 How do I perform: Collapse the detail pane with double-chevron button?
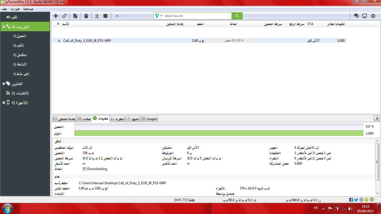point(377,118)
